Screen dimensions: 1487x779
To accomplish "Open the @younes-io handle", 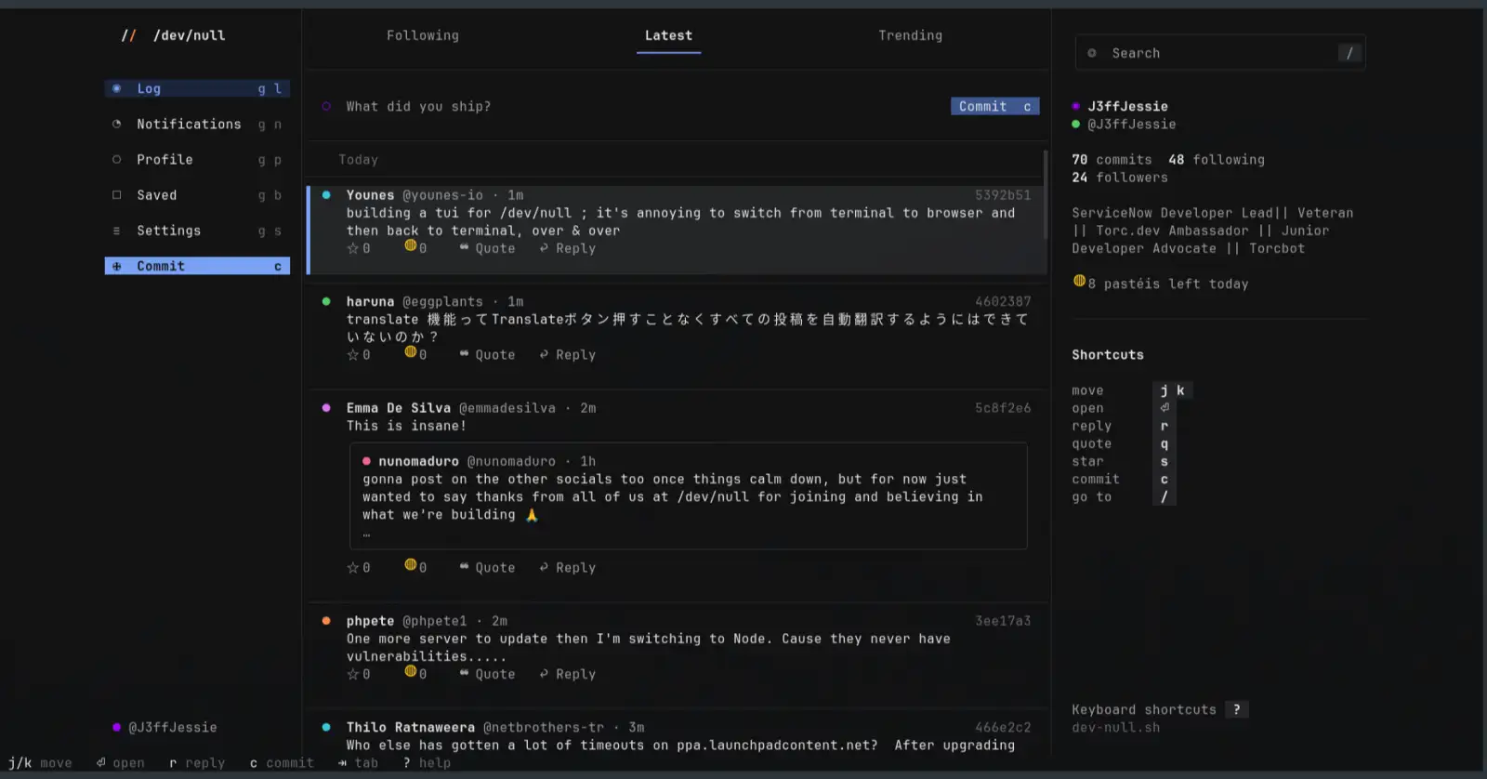I will 442,195.
